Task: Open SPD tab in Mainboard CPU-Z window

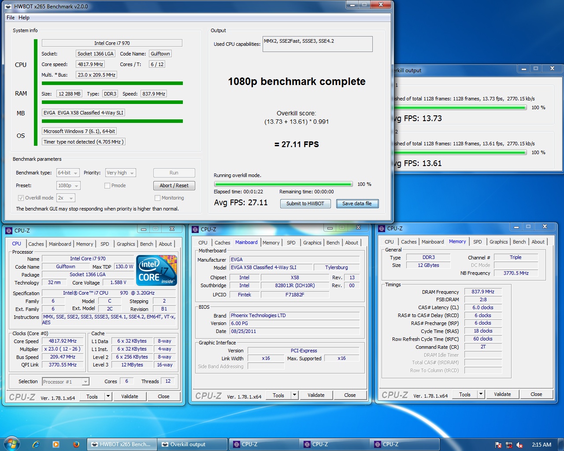Action: tap(291, 243)
